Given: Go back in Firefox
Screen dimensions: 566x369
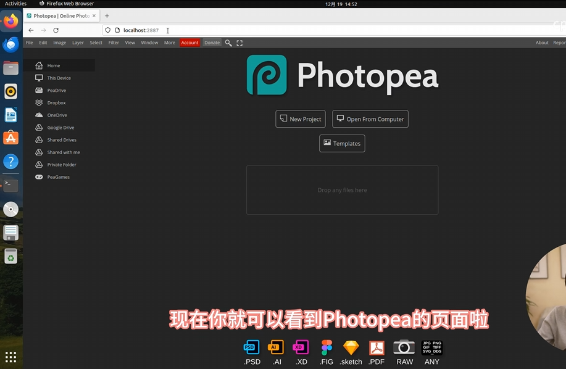Looking at the screenshot, I should 31,30.
